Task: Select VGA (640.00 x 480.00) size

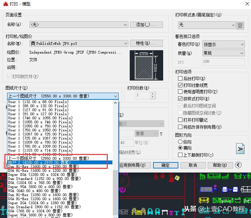Action: tap(60, 191)
